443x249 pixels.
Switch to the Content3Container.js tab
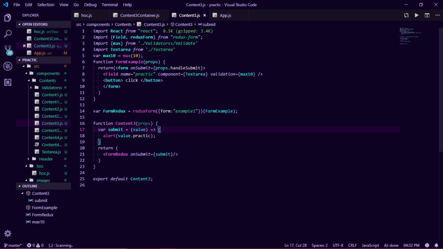point(139,15)
